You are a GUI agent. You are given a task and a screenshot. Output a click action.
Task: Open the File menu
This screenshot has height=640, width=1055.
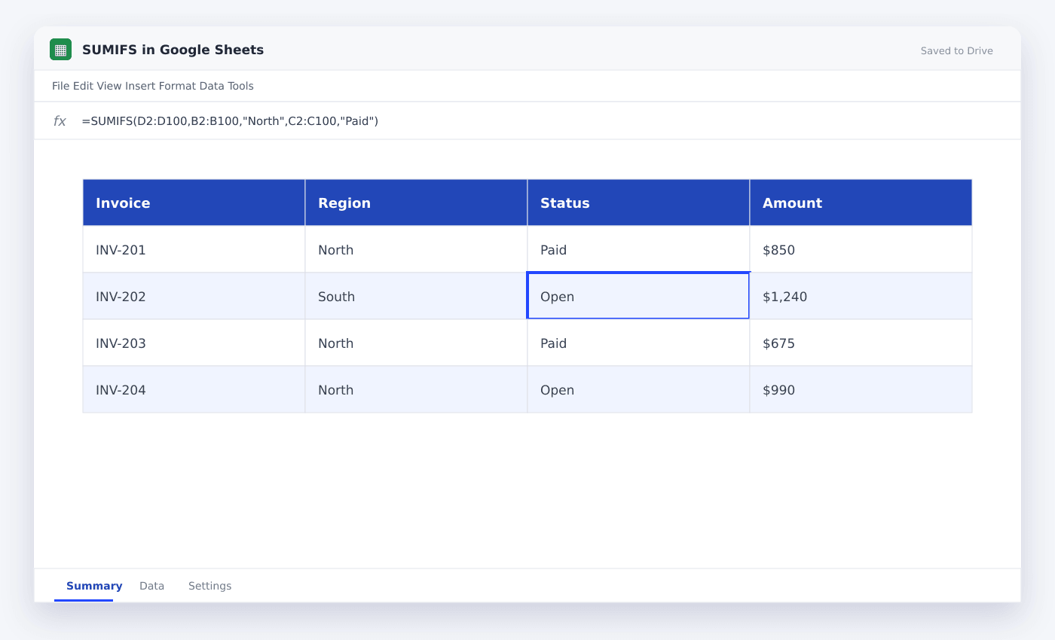click(61, 86)
